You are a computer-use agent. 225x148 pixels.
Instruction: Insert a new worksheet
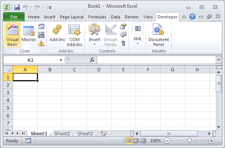[x=103, y=133]
